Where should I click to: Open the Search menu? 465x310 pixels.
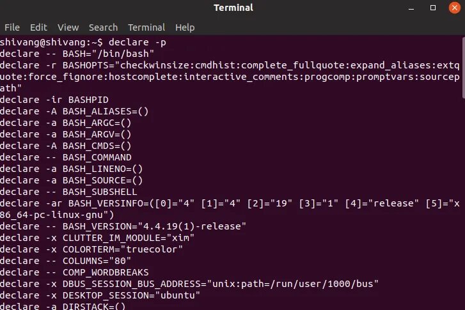(x=103, y=27)
